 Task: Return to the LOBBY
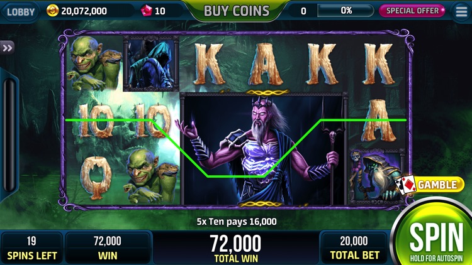[21, 12]
